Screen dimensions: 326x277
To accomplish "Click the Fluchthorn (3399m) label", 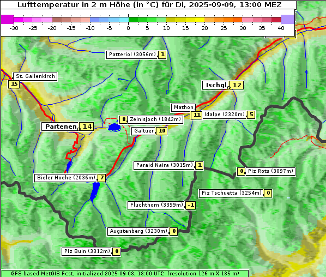I will coord(156,205).
